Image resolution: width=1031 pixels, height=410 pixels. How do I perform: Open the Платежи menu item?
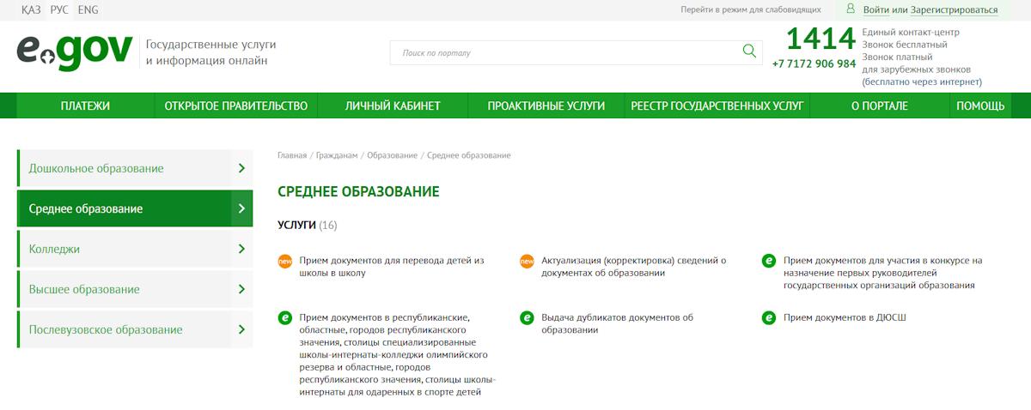click(85, 106)
